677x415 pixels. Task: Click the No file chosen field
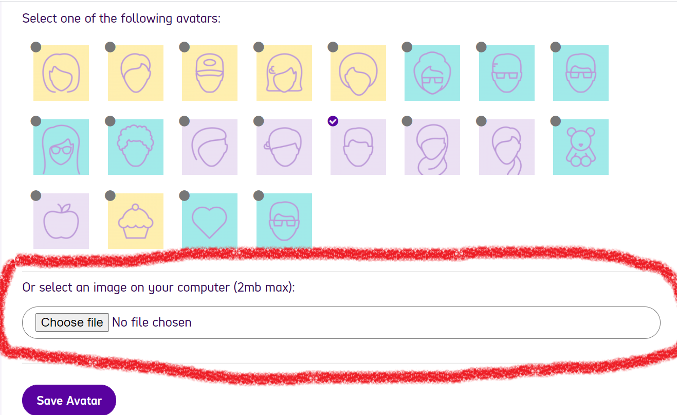[x=341, y=322]
